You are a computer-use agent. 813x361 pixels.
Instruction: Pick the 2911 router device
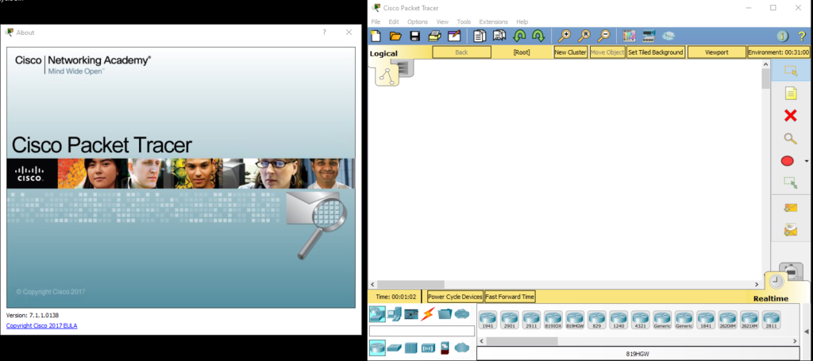coord(530,319)
